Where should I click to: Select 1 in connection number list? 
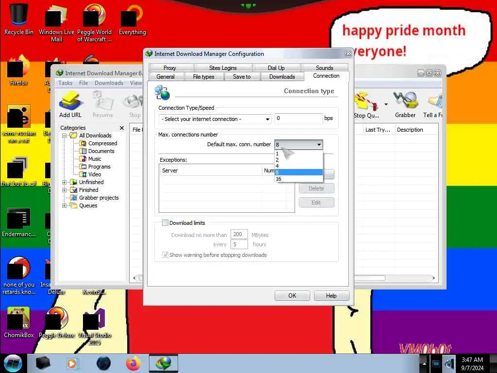[298, 153]
